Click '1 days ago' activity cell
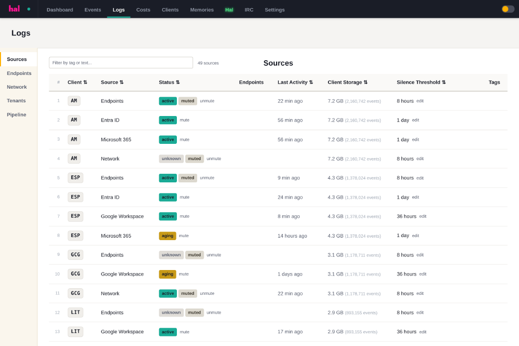 point(290,274)
